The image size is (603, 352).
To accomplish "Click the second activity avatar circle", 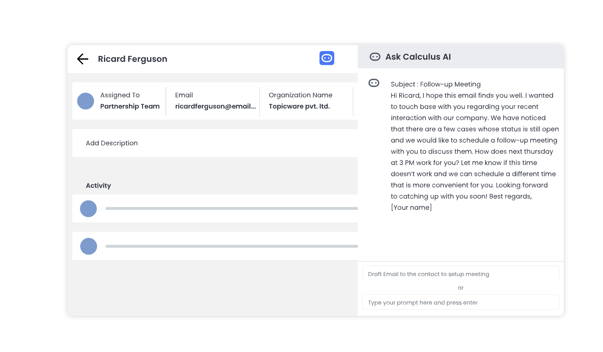I will point(89,246).
